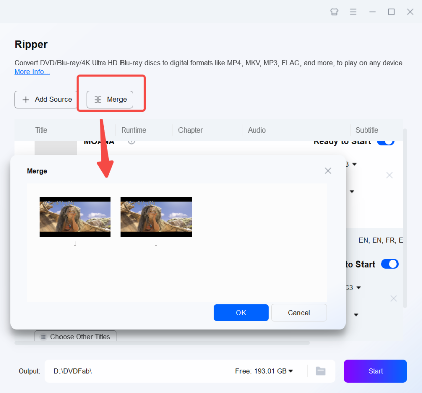Follow the More Info... link
This screenshot has width=422, height=393.
point(32,72)
